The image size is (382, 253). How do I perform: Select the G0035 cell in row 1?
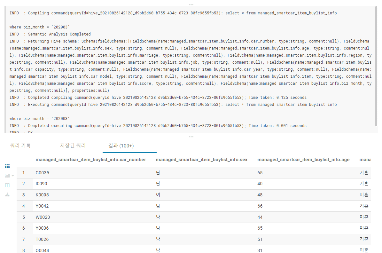click(43, 173)
